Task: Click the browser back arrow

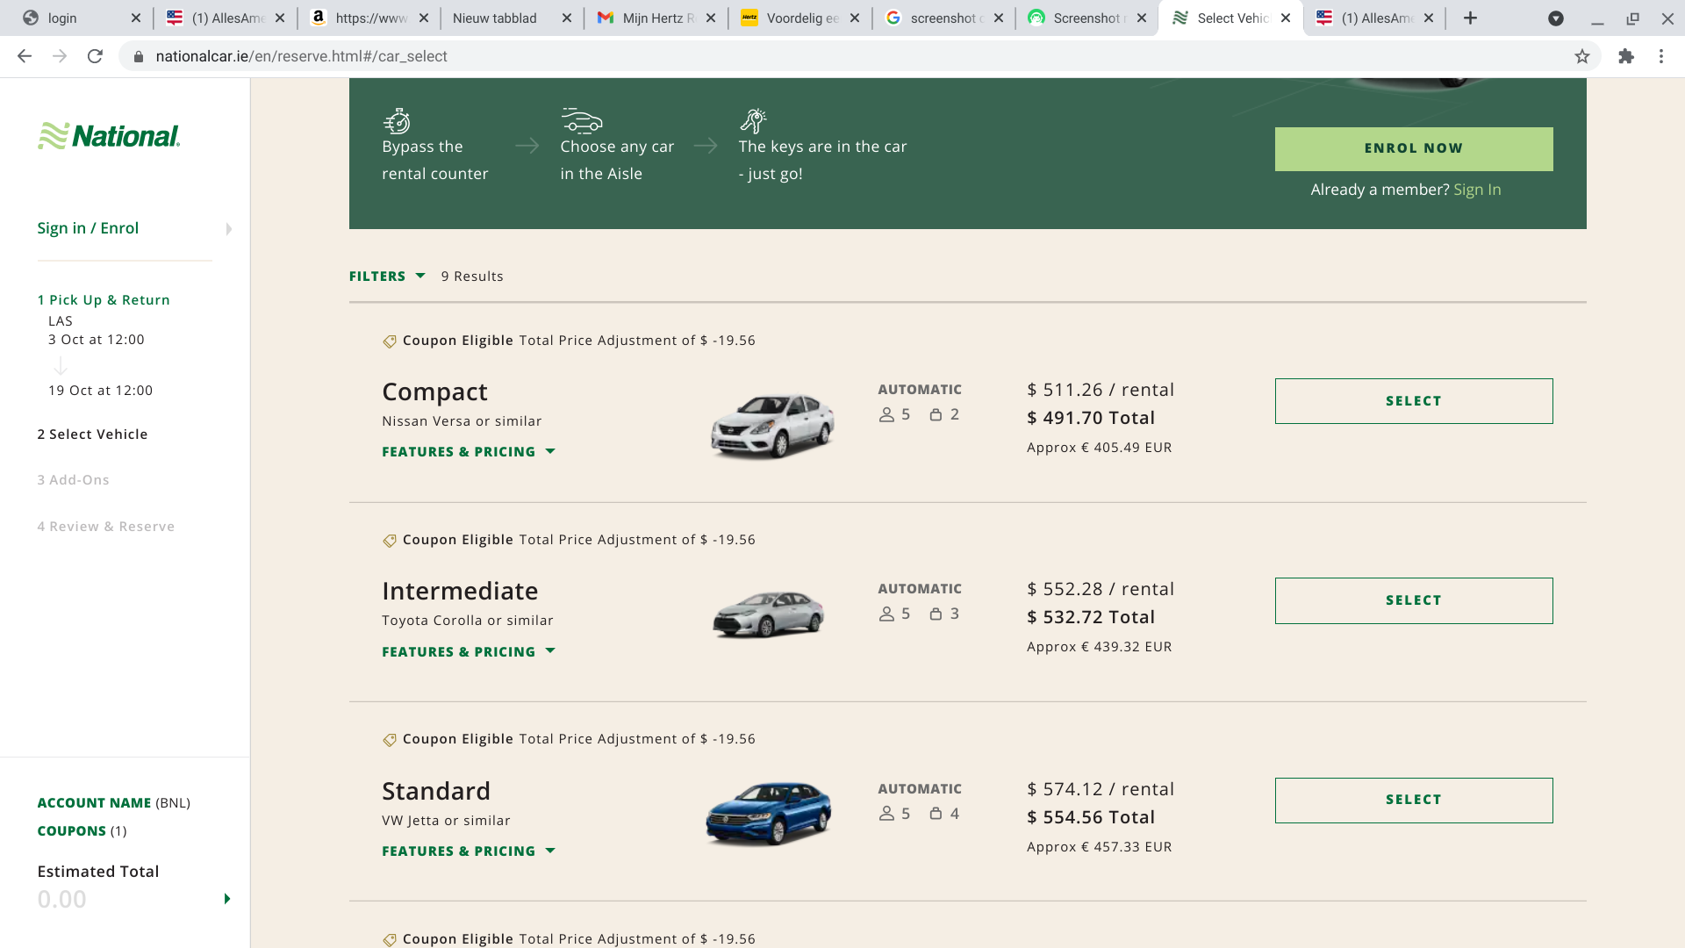Action: point(25,56)
